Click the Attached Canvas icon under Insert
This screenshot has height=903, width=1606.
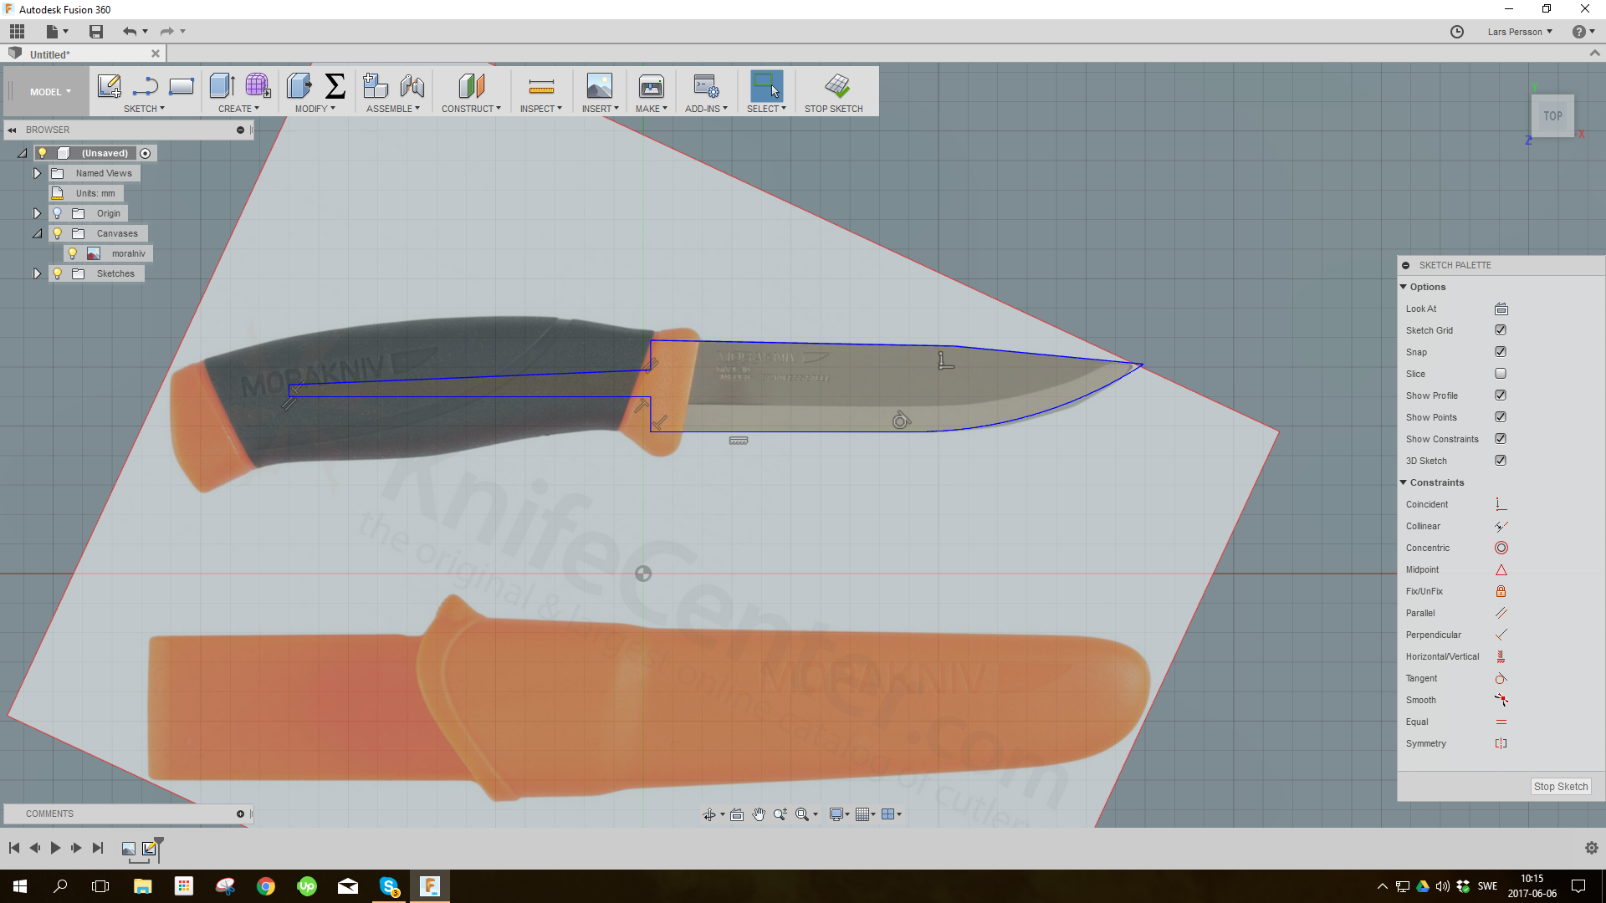point(599,85)
